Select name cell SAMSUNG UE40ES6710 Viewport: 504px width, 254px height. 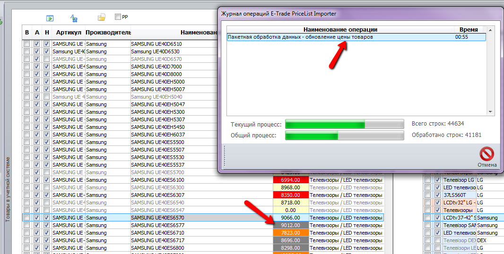click(x=202, y=233)
